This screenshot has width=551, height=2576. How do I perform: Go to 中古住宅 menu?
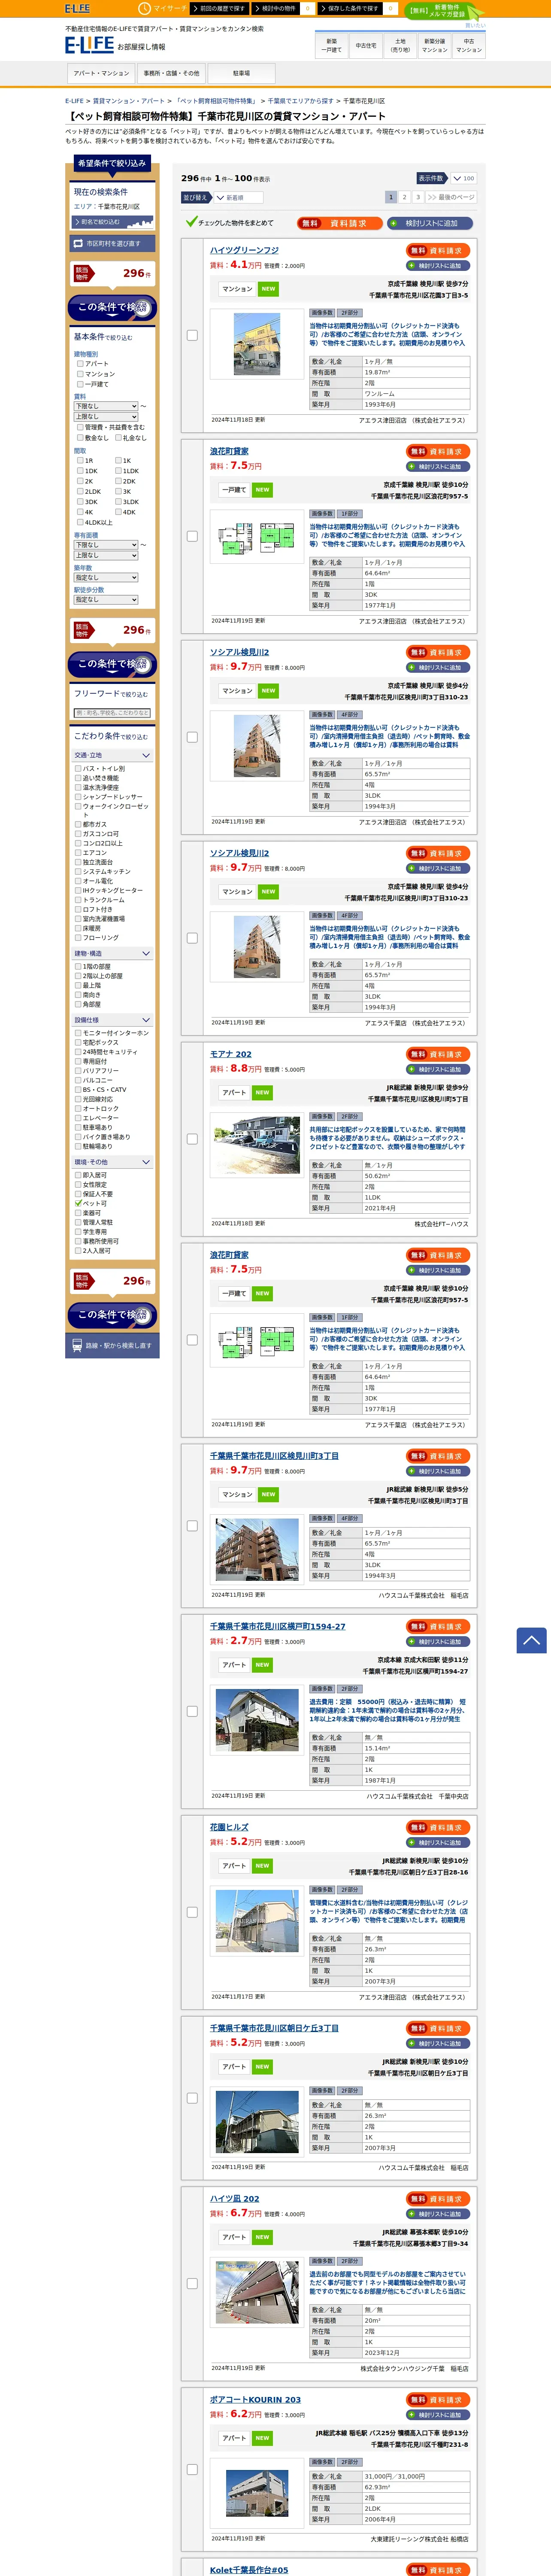[366, 45]
